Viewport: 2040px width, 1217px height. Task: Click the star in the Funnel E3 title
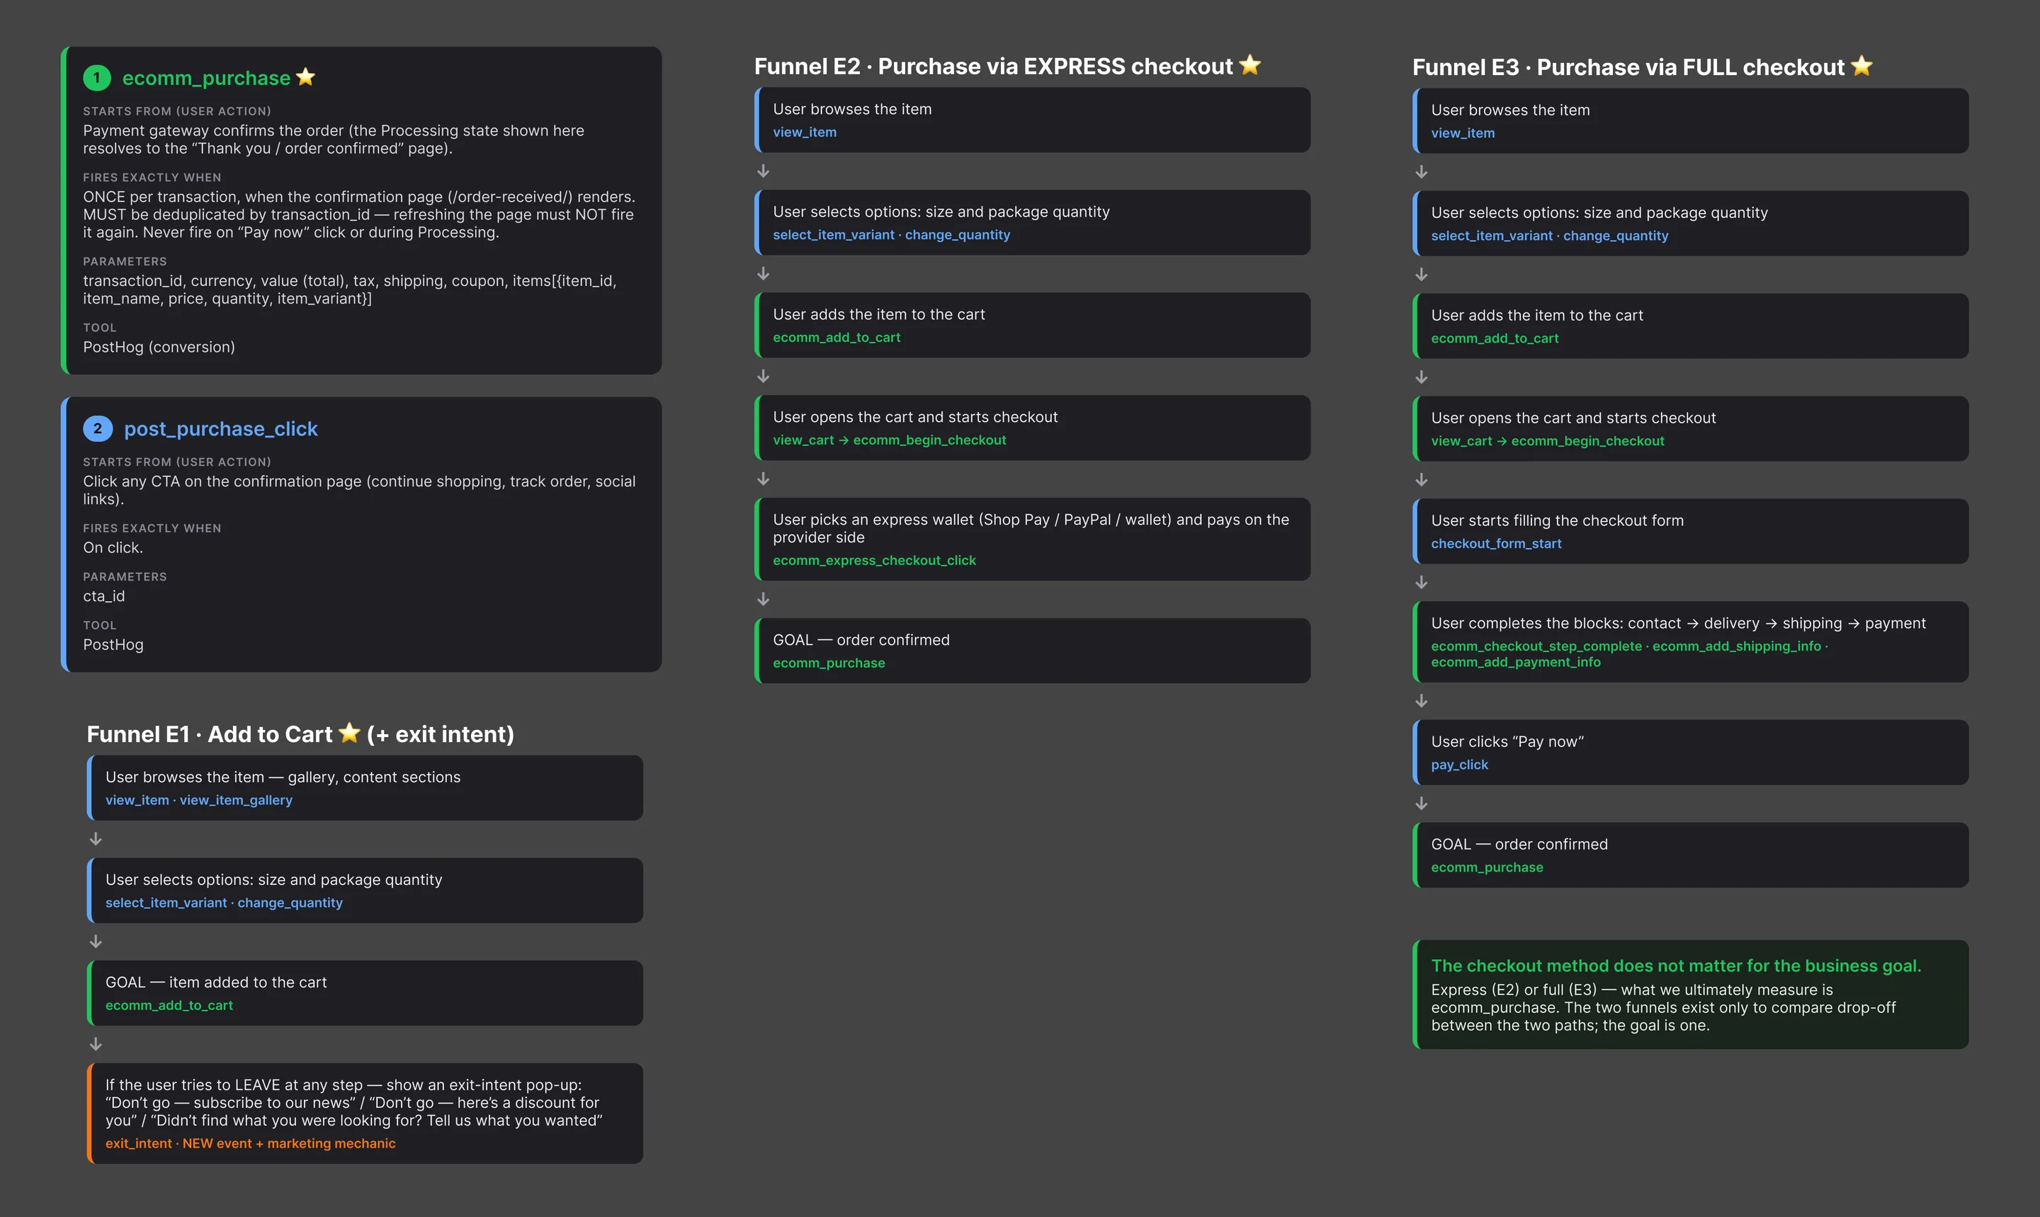click(x=1861, y=66)
